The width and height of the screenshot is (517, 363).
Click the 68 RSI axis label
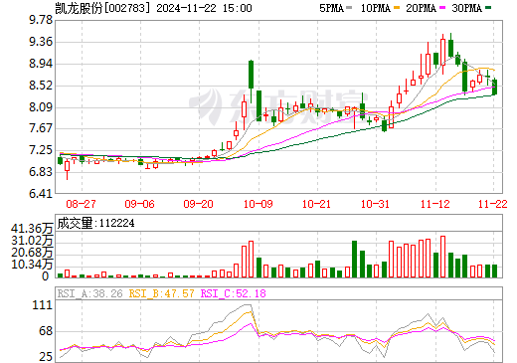coord(46,331)
